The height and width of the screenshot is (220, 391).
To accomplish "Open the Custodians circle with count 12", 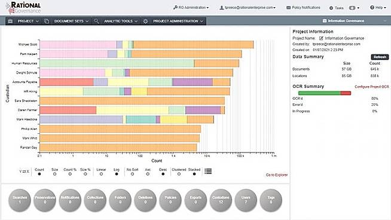I will pyautogui.click(x=221, y=200).
